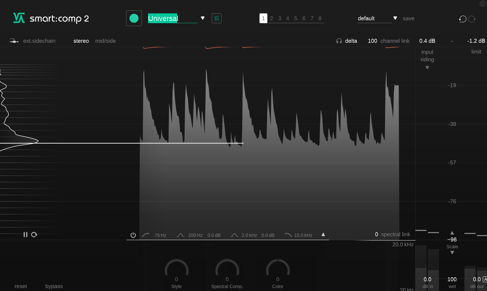487x291 pixels.
Task: Select the 200 Hz bell filter icon
Action: [x=180, y=235]
